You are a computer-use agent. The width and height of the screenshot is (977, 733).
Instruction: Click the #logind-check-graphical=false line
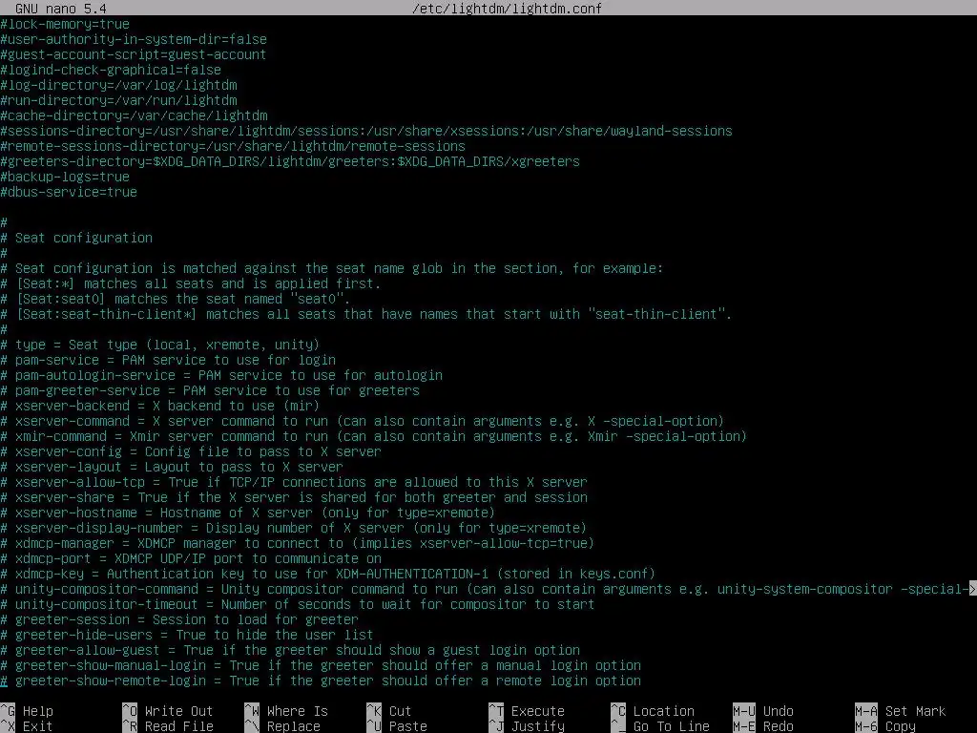tap(111, 70)
